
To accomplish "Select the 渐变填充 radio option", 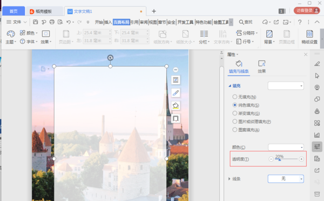I will tap(235, 113).
